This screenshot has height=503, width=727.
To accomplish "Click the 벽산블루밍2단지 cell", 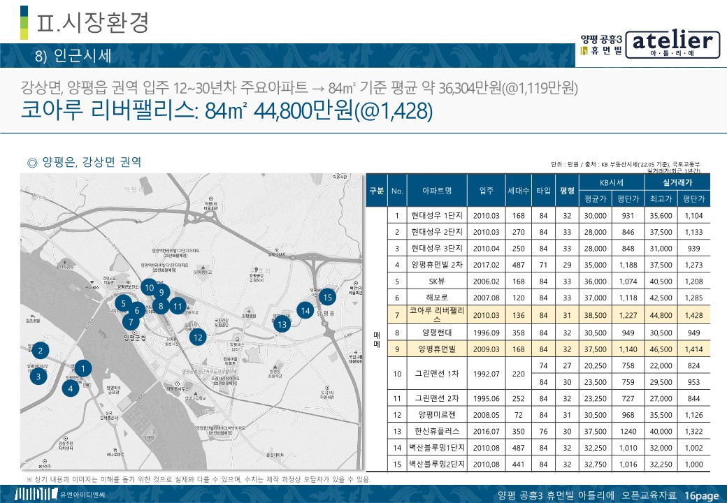I will [x=437, y=464].
